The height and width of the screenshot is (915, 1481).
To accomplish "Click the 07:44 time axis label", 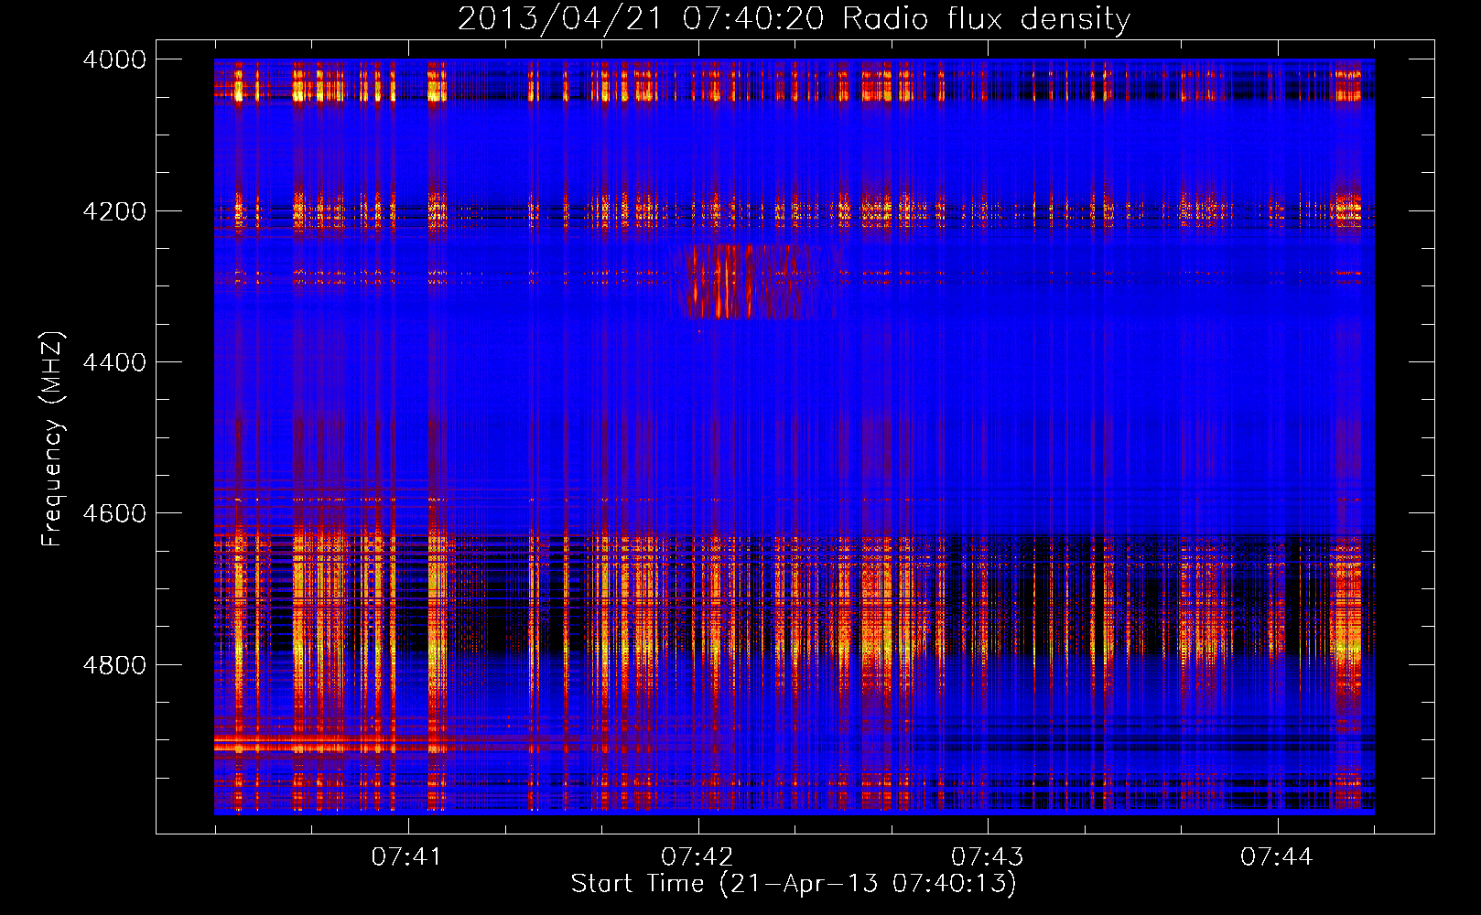I will click(x=1276, y=856).
